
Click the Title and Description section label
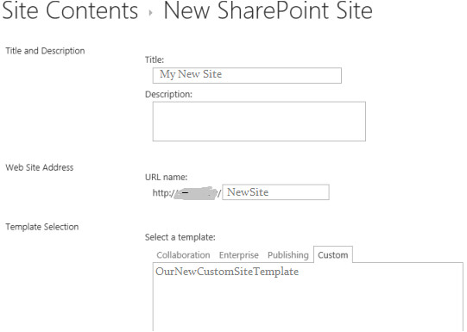(45, 51)
